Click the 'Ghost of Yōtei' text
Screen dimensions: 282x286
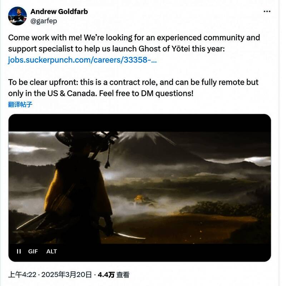(164, 49)
